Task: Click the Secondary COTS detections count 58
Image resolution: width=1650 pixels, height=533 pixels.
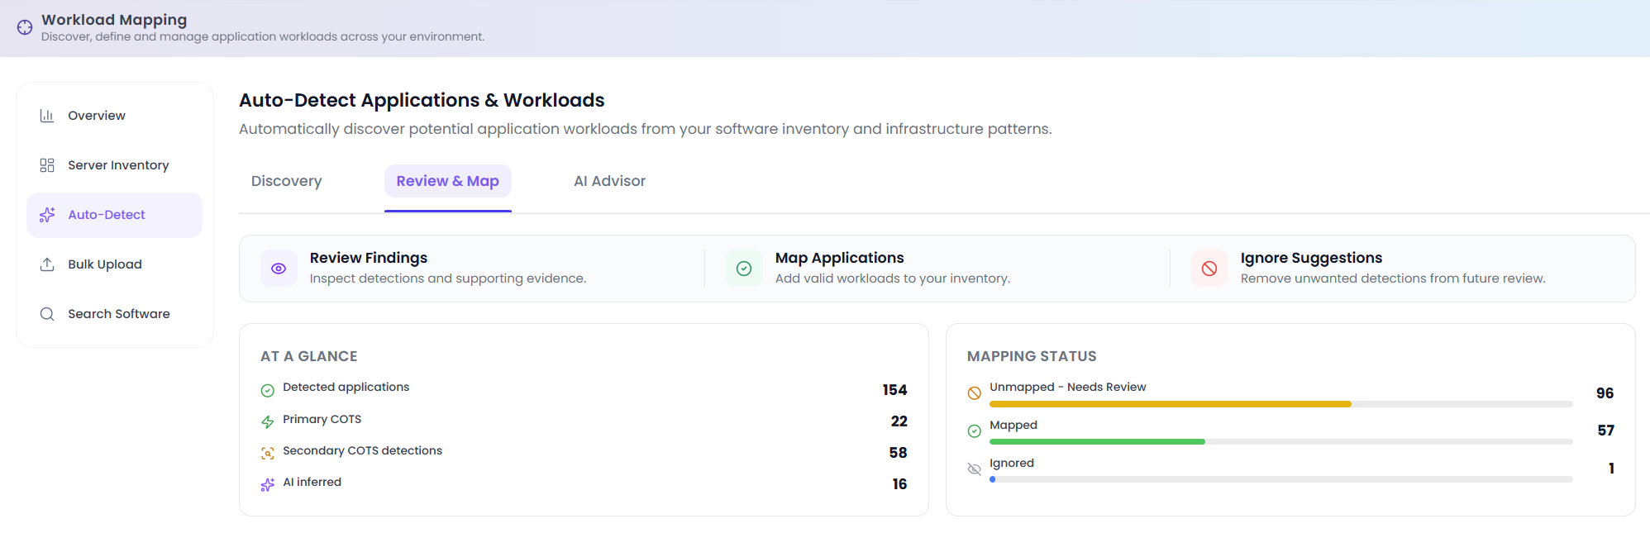Action: point(899,453)
